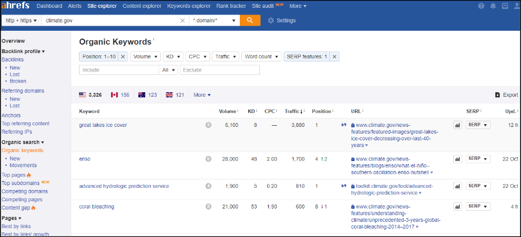Clear the climate.gov search field

pos(182,21)
